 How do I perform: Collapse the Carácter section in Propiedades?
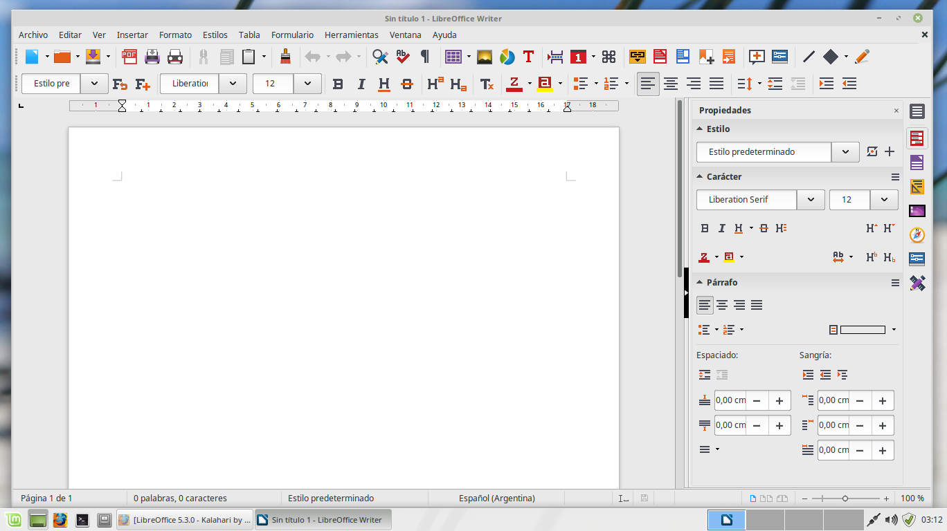[701, 176]
